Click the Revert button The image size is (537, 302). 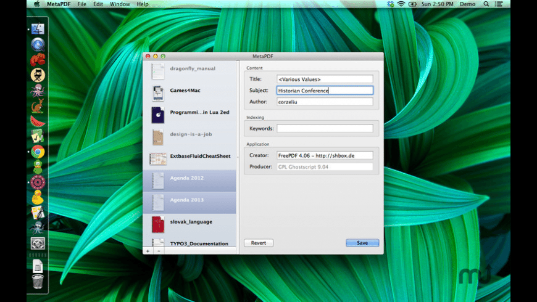tap(259, 243)
